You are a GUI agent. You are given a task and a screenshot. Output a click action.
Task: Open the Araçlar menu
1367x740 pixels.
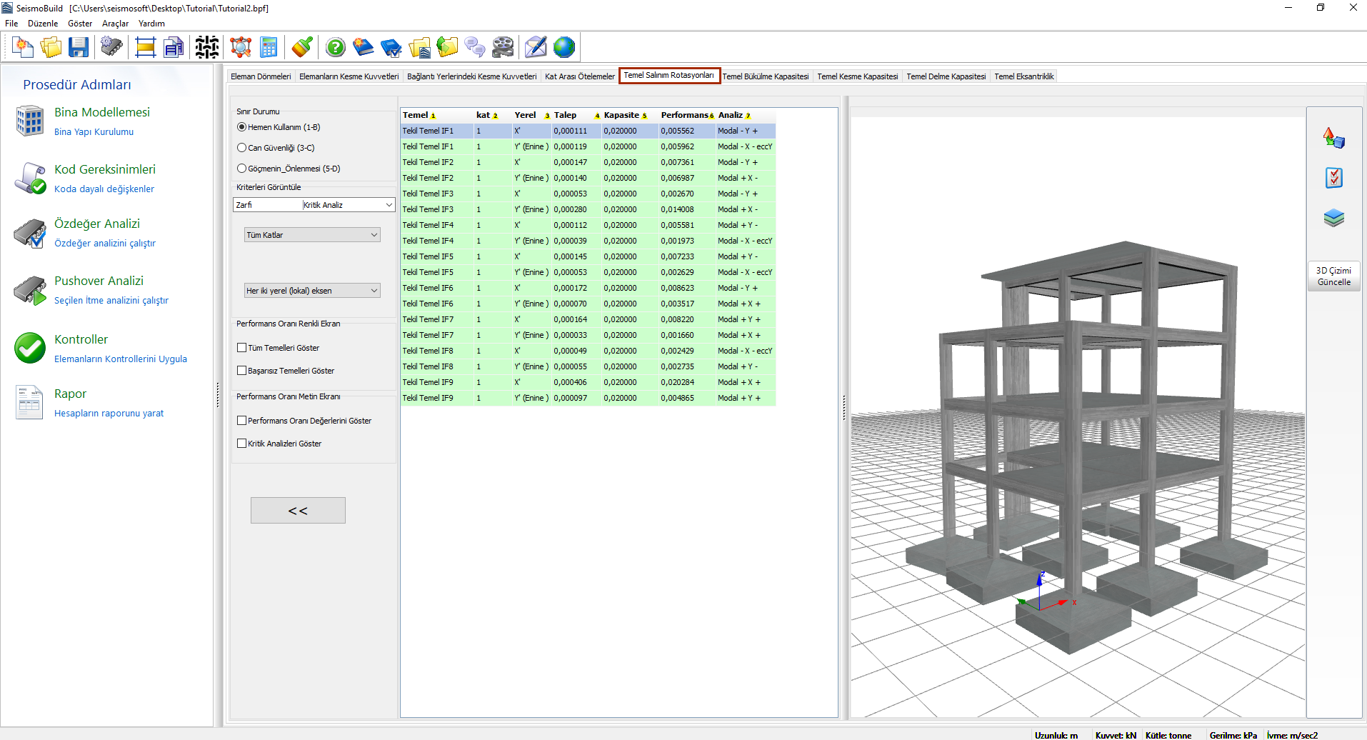click(x=115, y=24)
